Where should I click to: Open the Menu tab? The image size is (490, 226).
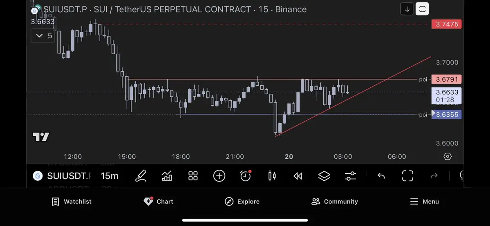point(424,202)
